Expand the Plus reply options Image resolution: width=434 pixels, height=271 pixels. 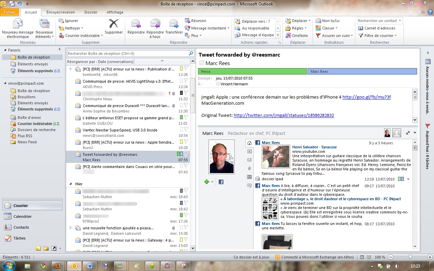[193, 36]
